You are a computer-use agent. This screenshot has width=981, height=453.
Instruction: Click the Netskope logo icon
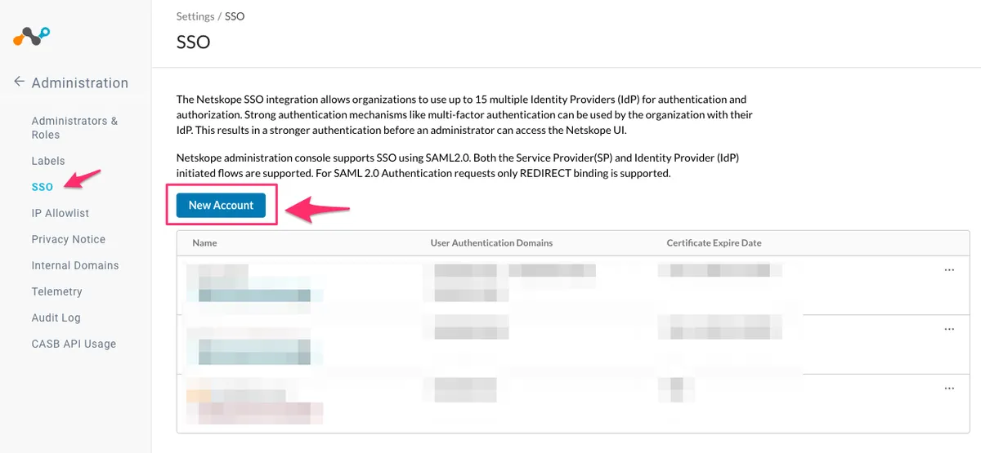pos(32,37)
